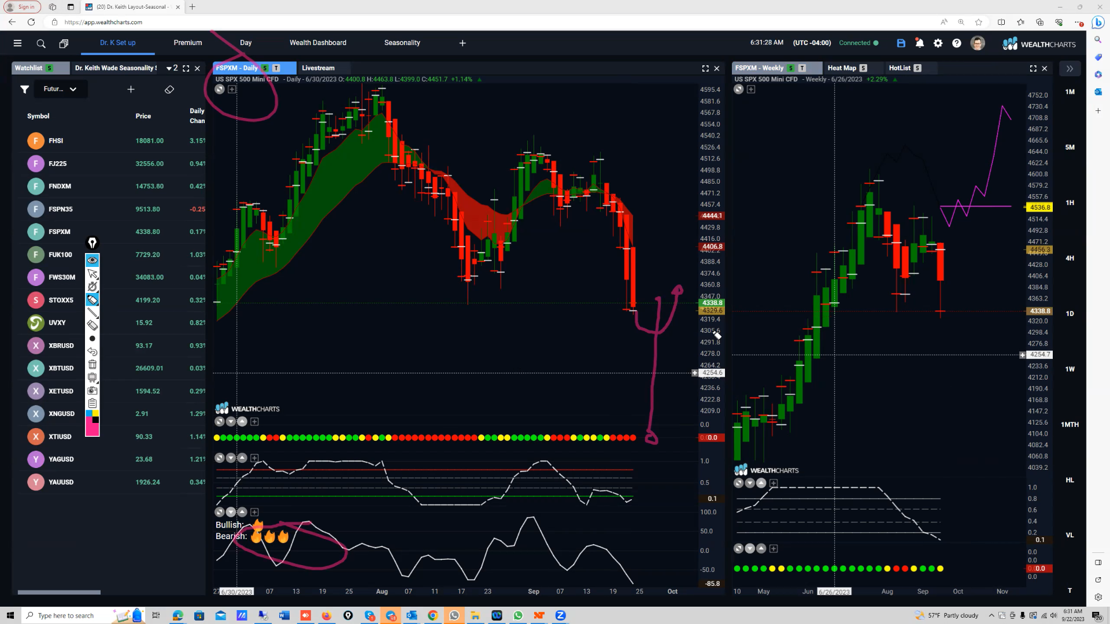1110x624 pixels.
Task: Open the Heat Map panel tab
Action: [x=842, y=68]
